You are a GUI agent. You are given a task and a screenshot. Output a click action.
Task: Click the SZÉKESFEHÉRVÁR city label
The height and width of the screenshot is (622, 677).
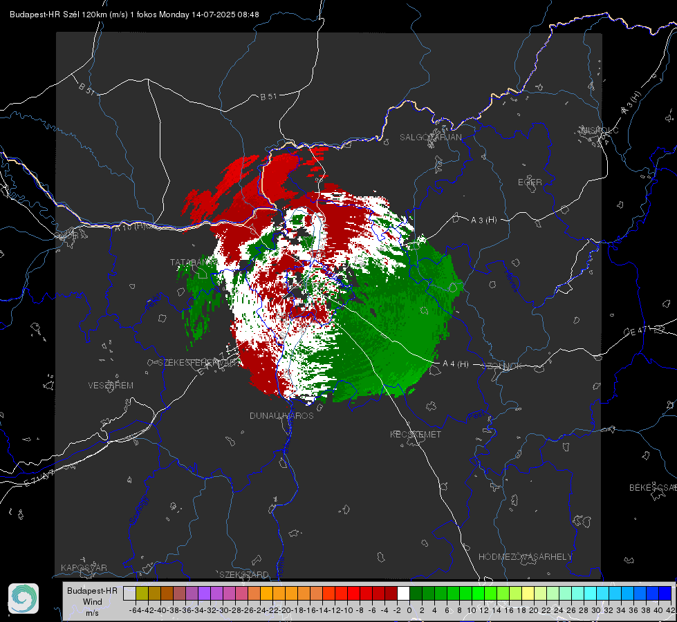pos(198,363)
